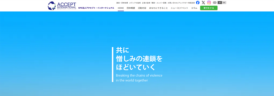Open the 団体概要 menu

(131, 8)
